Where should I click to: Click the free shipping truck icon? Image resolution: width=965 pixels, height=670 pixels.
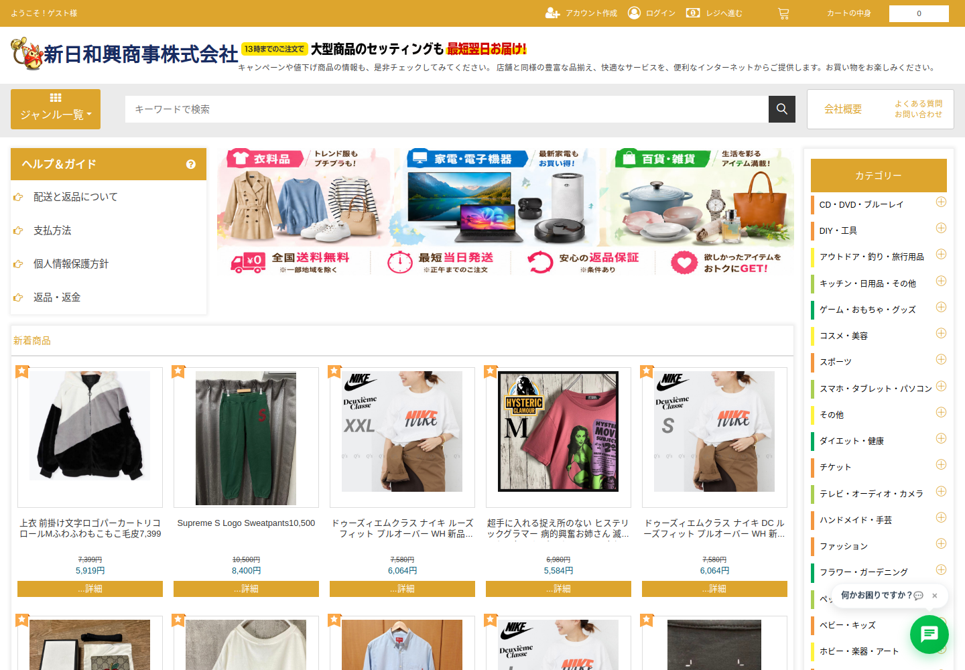click(x=248, y=262)
